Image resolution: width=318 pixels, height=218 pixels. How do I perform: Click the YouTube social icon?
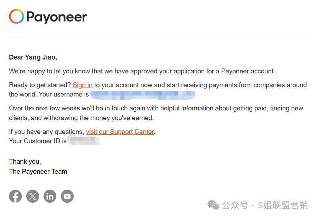tap(67, 196)
